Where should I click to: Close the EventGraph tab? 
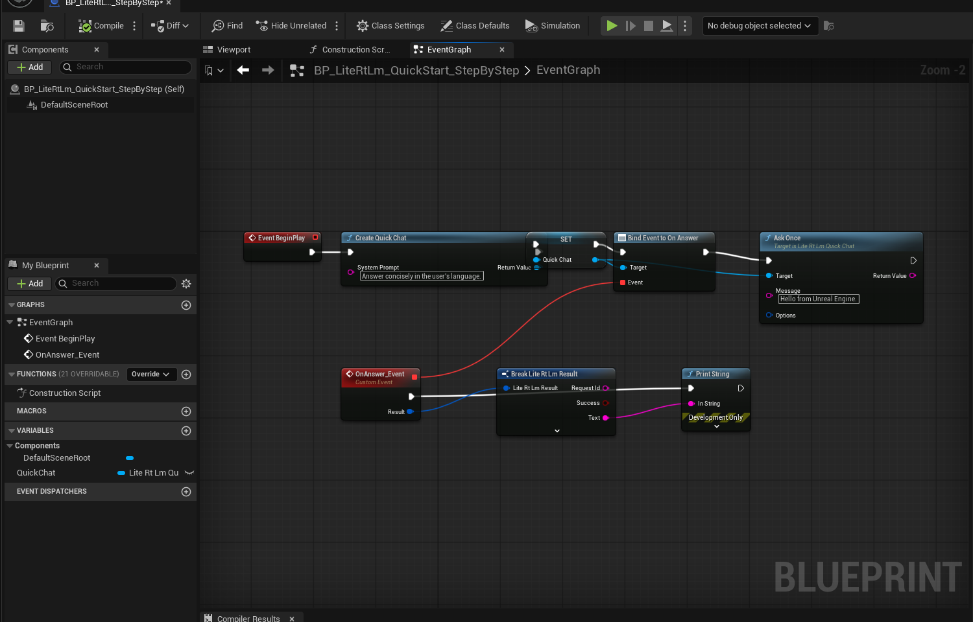click(502, 50)
